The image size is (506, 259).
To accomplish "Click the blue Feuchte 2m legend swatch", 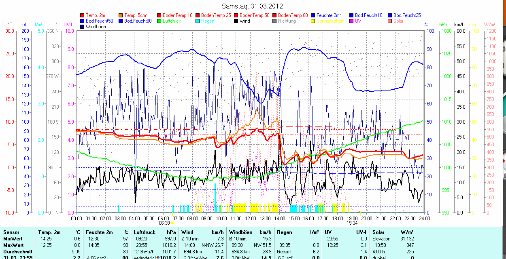I will (x=313, y=15).
